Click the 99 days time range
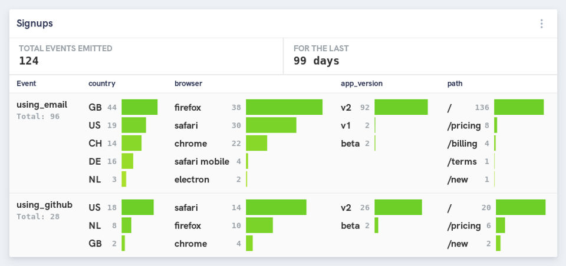 (x=316, y=60)
